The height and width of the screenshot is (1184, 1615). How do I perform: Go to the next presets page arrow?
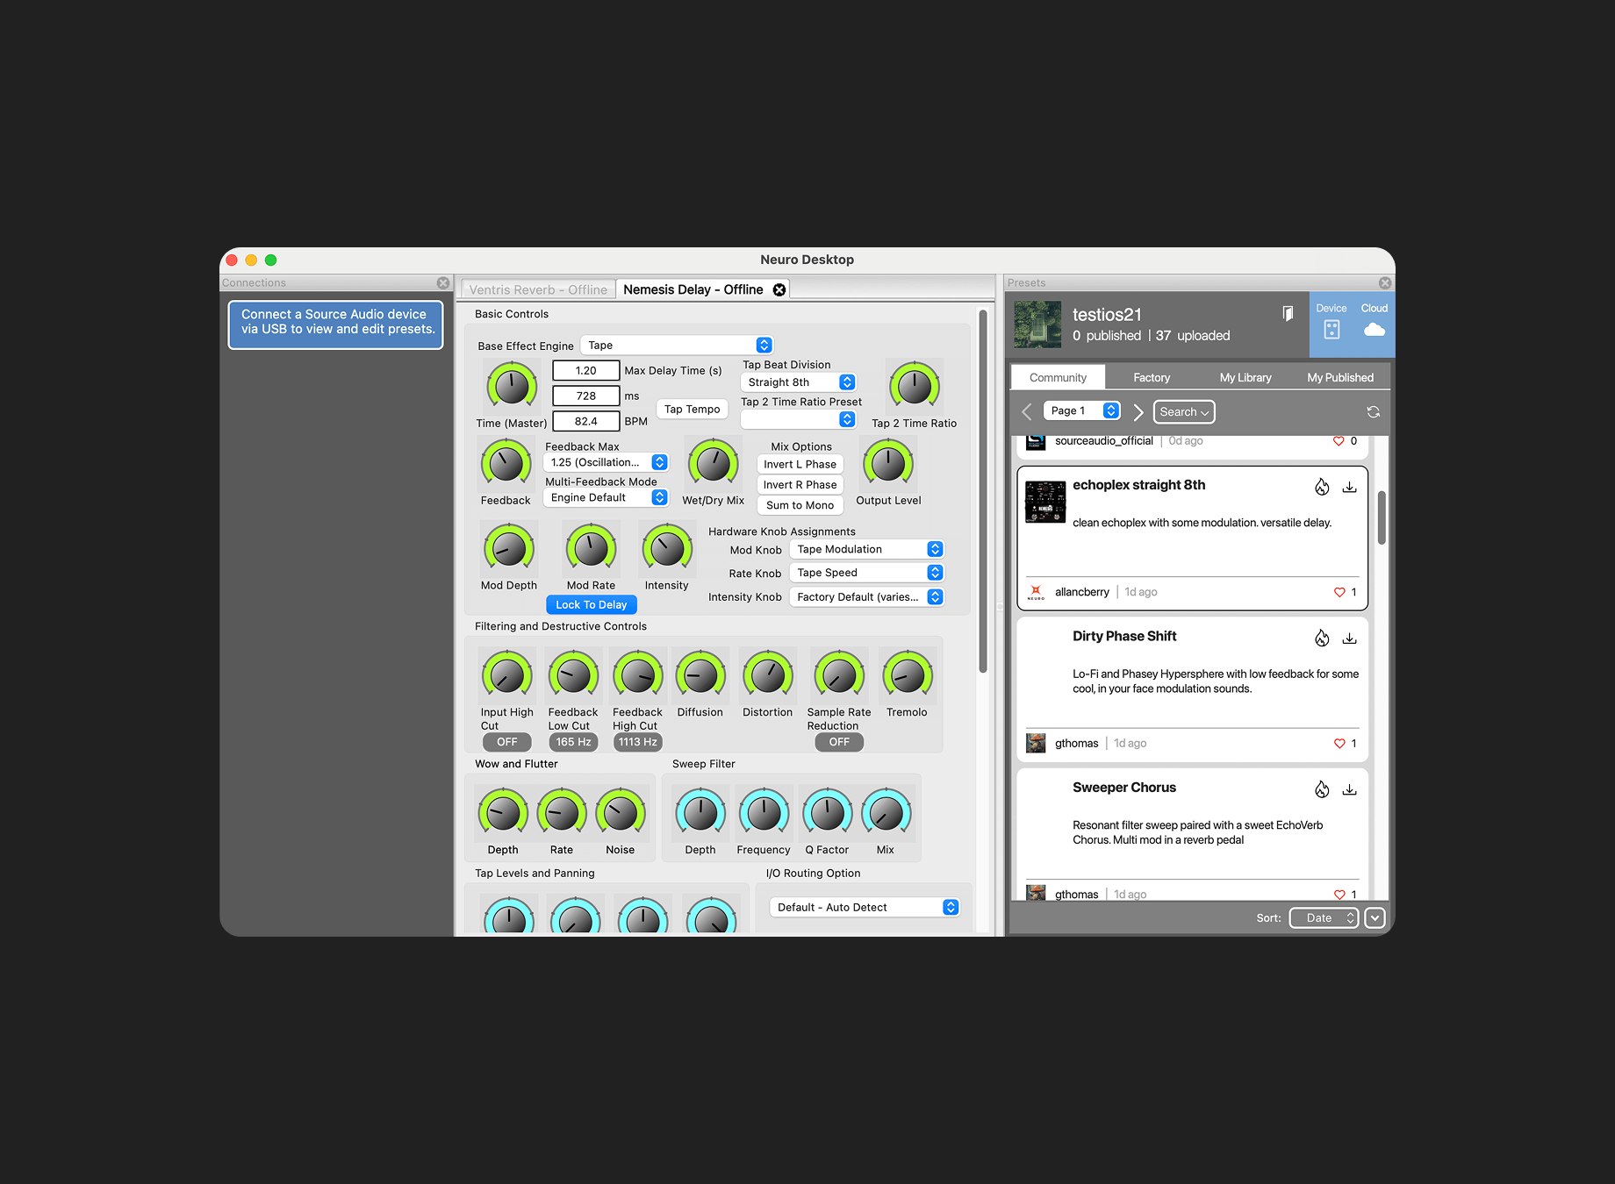tap(1138, 412)
